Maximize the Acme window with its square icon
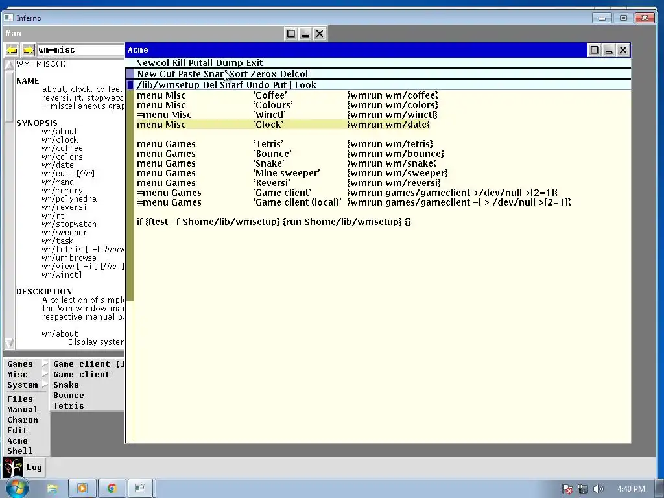 click(x=594, y=50)
